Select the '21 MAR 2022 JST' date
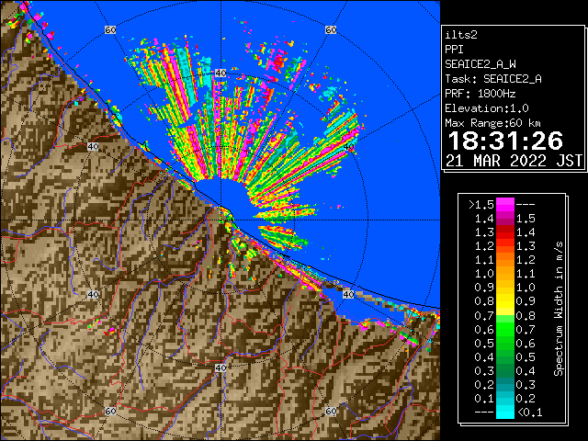 [x=514, y=161]
